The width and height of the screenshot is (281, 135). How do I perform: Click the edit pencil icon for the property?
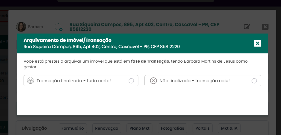247,27
